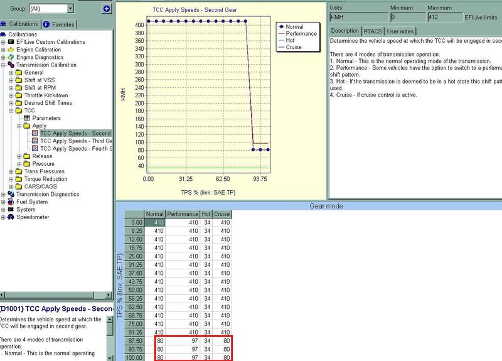Collapse the Apply folder

click(x=19, y=126)
